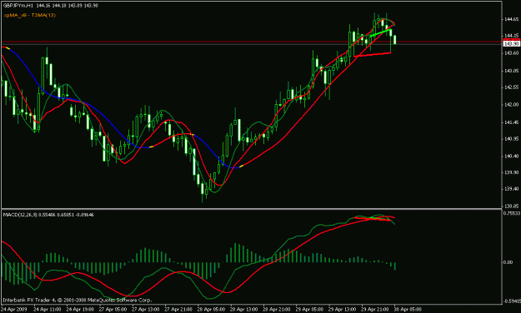521x313 pixels.
Task: Click the 139.90 price axis label
Action: pos(511,172)
